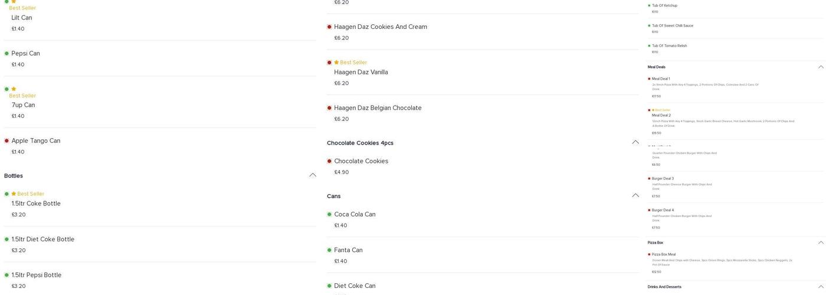
Task: Click the red dot beside Haagen Daz Cookies And Cream
Action: 330,27
